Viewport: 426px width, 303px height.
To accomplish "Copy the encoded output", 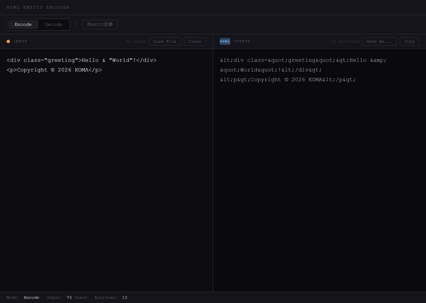I will point(409,41).
